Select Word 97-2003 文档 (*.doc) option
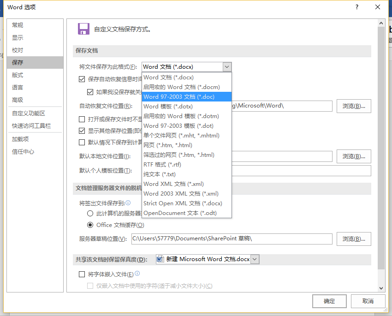The width and height of the screenshot is (392, 316). pyautogui.click(x=186, y=97)
